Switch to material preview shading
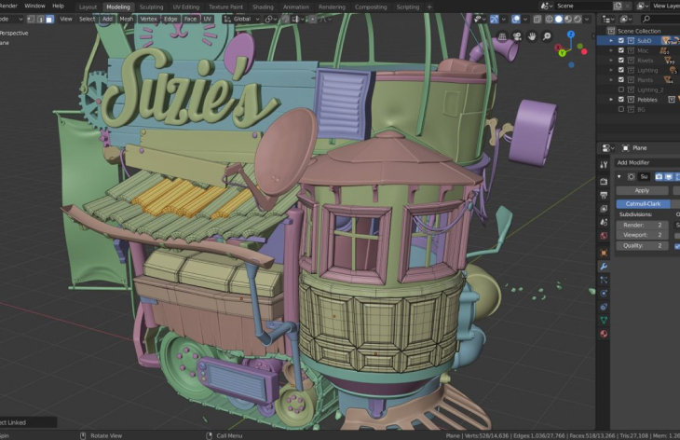The image size is (680, 440). point(568,19)
